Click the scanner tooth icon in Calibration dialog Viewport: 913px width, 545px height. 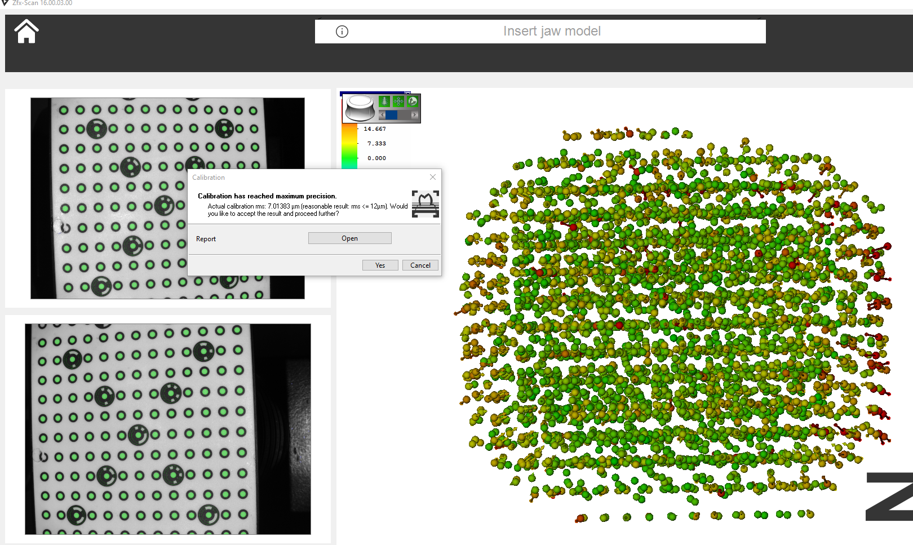point(425,204)
